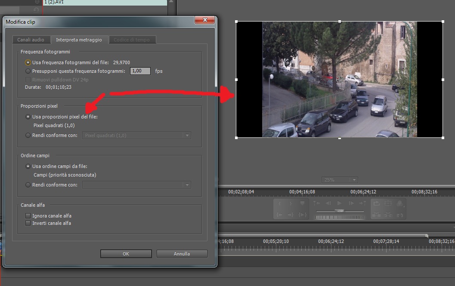Screen dimensions: 455x286
Task: Switch to the 'Canali audio' tab
Action: (x=31, y=40)
